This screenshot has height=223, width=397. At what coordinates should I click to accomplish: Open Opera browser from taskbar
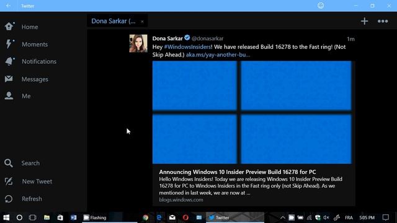pyautogui.click(x=185, y=217)
